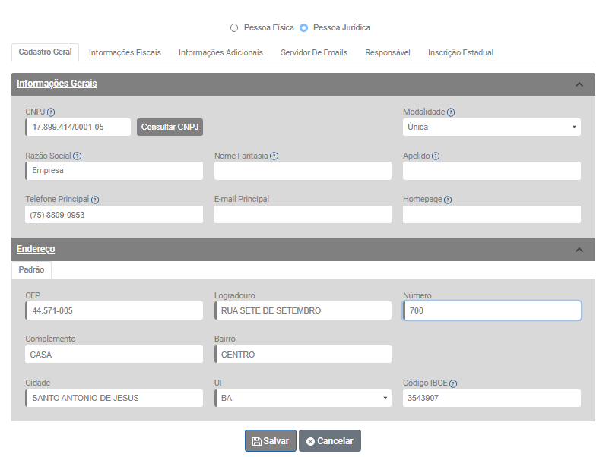The height and width of the screenshot is (457, 609).
Task: Click the Cancelar button
Action: tap(329, 441)
